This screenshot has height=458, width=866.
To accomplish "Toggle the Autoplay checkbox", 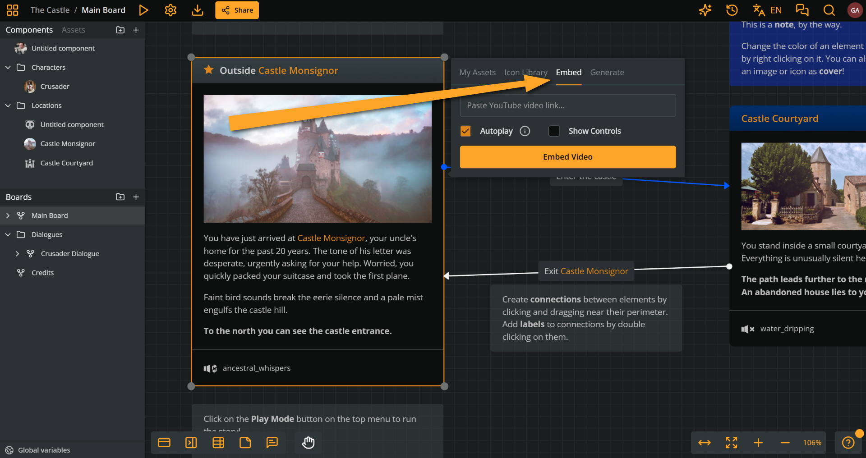I will 466,131.
